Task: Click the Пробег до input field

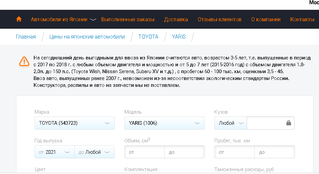Action: [x=275, y=152]
